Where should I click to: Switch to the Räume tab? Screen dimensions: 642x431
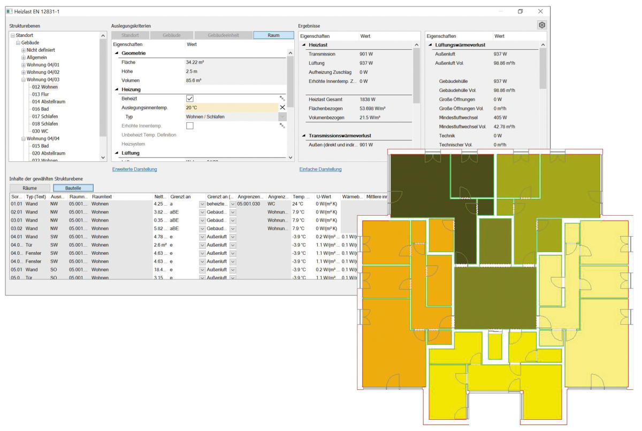click(x=29, y=188)
